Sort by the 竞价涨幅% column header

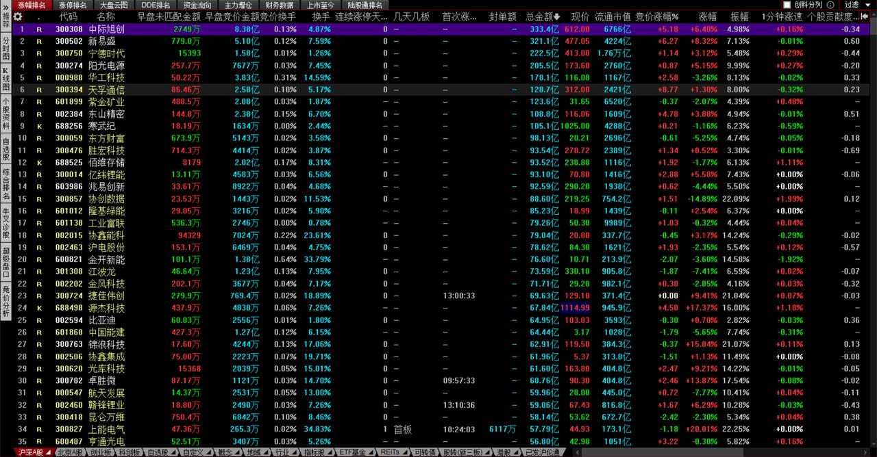[657, 16]
